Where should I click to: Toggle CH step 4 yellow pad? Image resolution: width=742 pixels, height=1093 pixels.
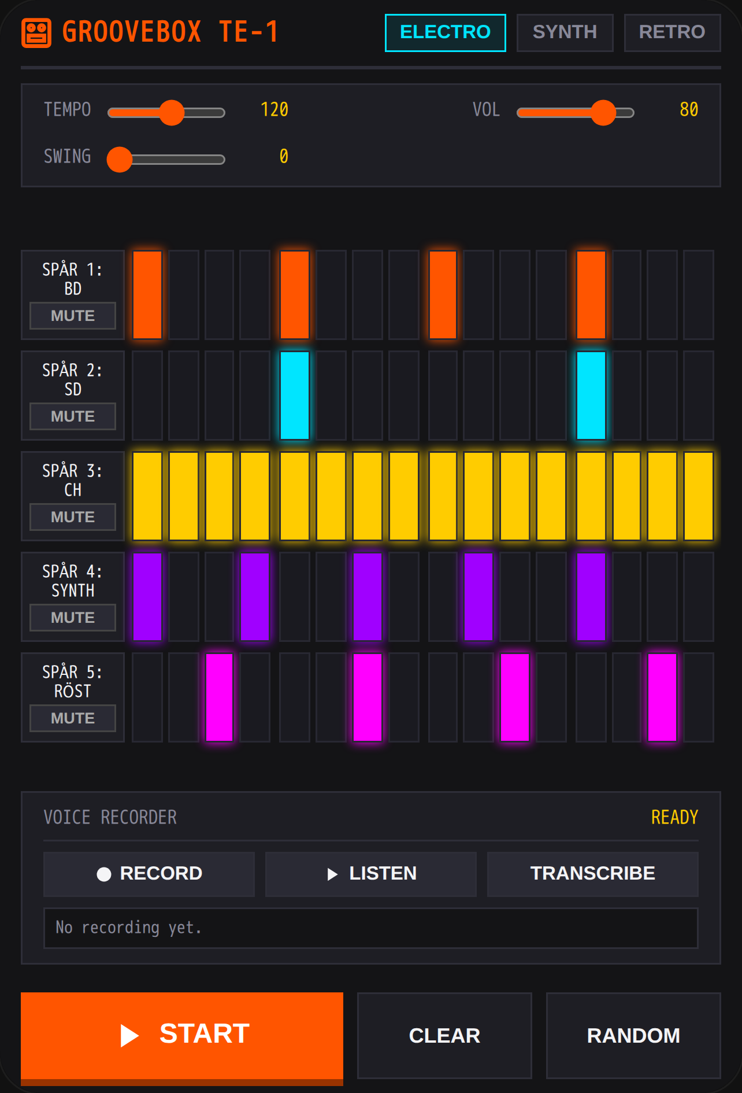[255, 496]
